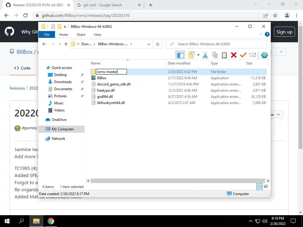Image resolution: width=303 pixels, height=227 pixels.
Task: Open Pictures in navigation pane
Action: pyautogui.click(x=60, y=96)
